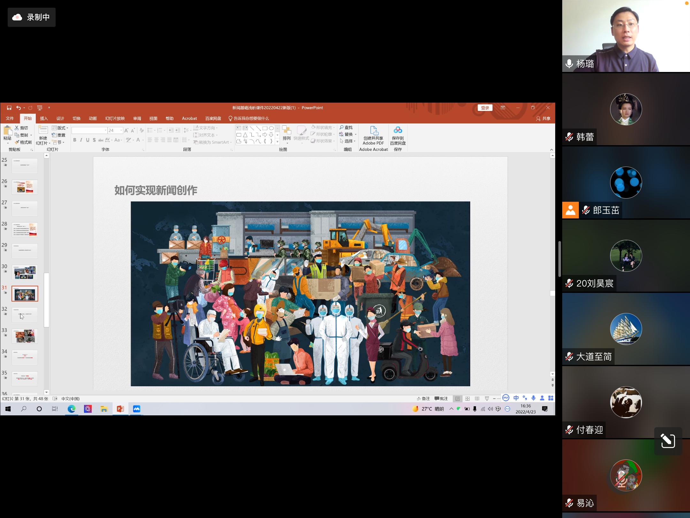Click the Arrange (排列) icon

click(x=287, y=130)
